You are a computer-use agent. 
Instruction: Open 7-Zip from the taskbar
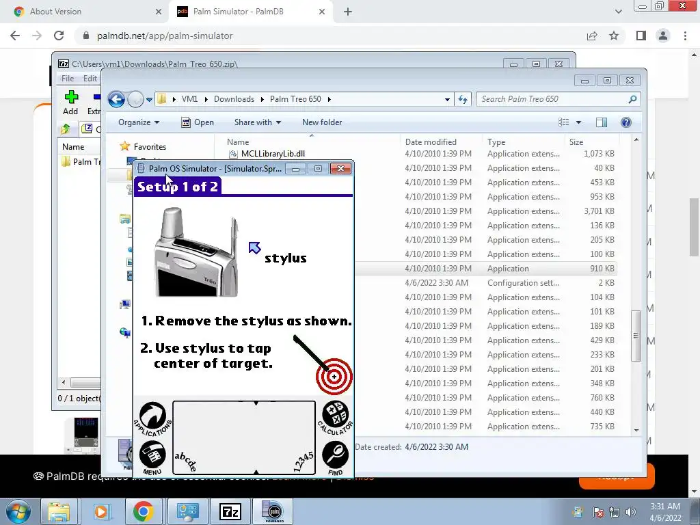pyautogui.click(x=230, y=511)
